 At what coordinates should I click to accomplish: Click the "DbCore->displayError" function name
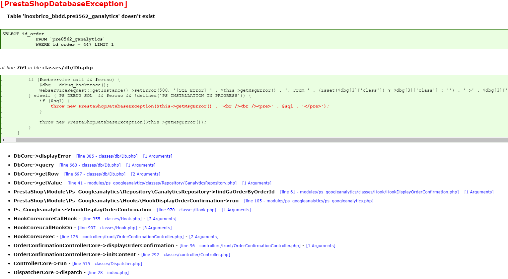pyautogui.click(x=42, y=156)
